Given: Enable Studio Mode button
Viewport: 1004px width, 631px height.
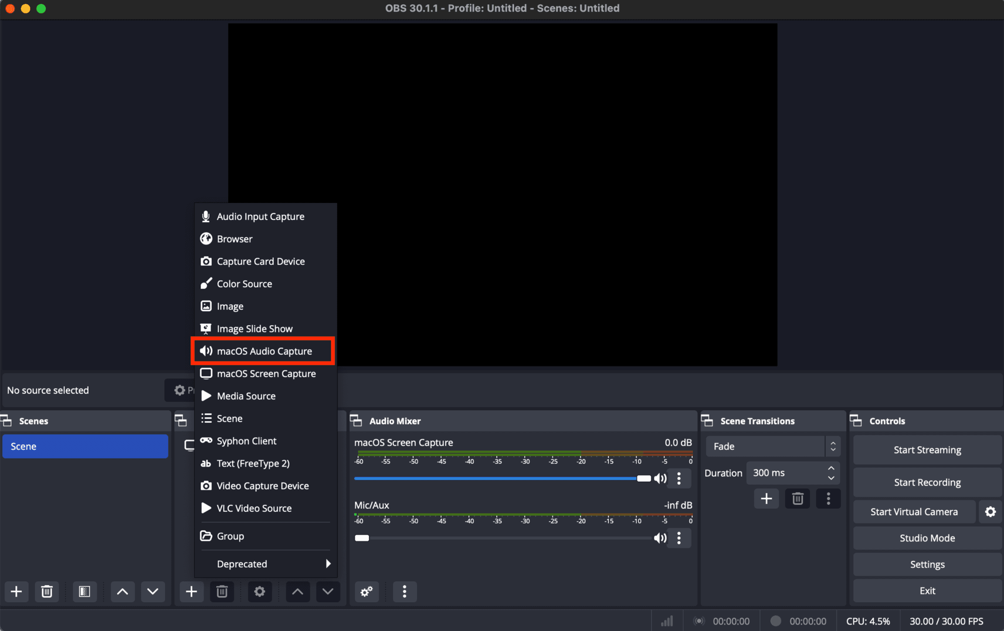Looking at the screenshot, I should (927, 538).
